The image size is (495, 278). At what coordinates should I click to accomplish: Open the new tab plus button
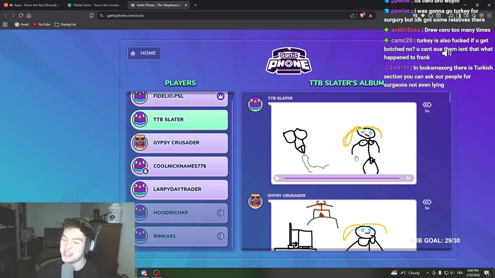click(x=195, y=5)
